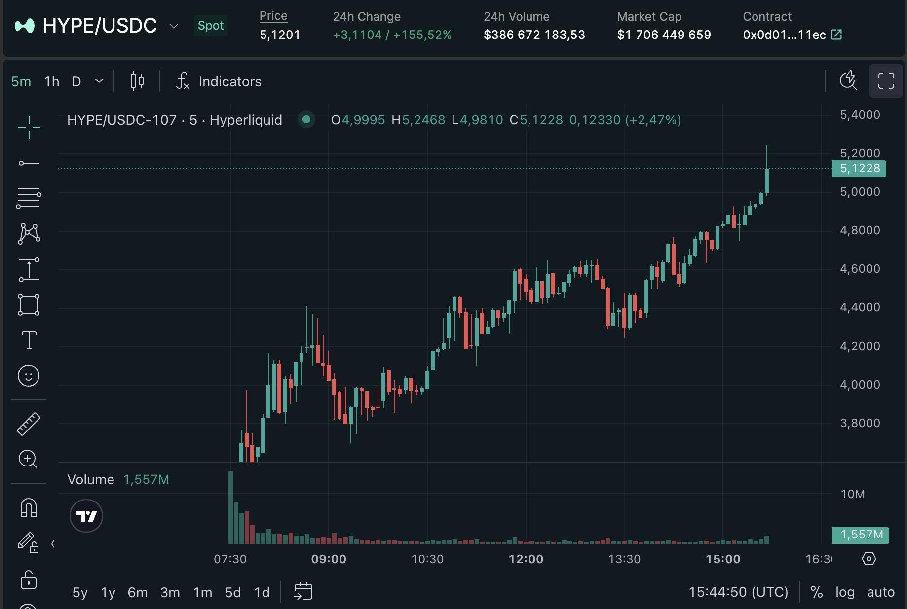Viewport: 907px width, 609px height.
Task: Click the green market status dot
Action: click(x=306, y=119)
